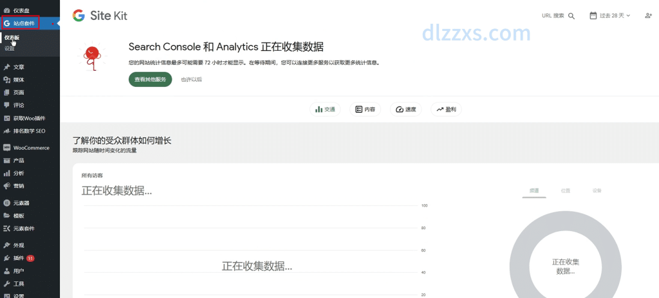Click calendar icon beside 过去 28 天
This screenshot has height=298, width=659.
point(593,15)
